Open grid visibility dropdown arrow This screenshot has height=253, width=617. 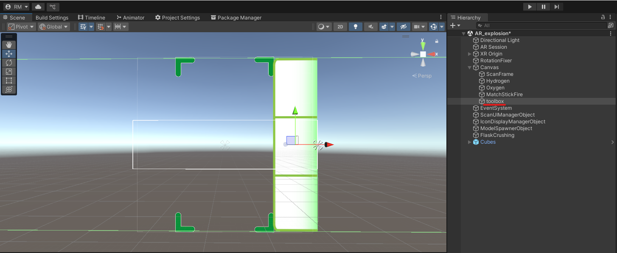91,27
